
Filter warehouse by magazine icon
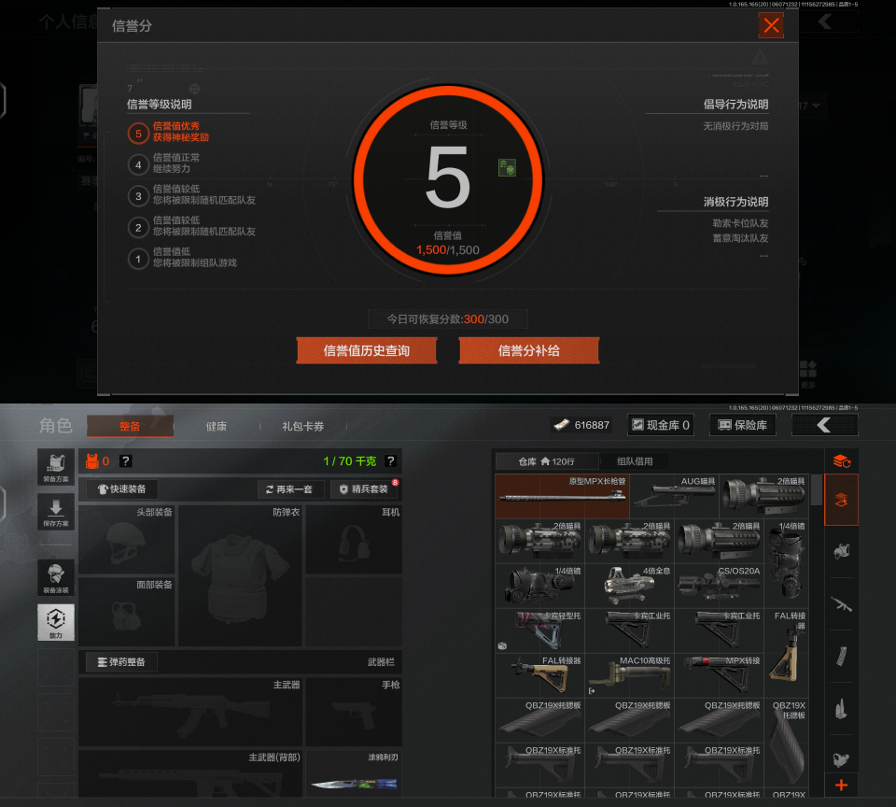point(841,656)
